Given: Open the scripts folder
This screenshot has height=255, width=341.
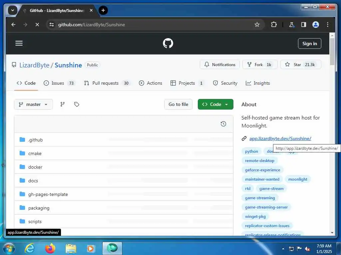Looking at the screenshot, I should point(35,221).
